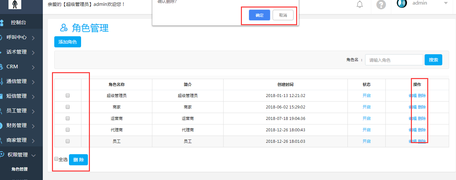Select 员工管理 in the sidebar
The height and width of the screenshot is (180, 456).
coord(17,111)
